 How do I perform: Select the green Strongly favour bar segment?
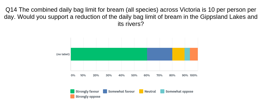(x=109, y=54)
